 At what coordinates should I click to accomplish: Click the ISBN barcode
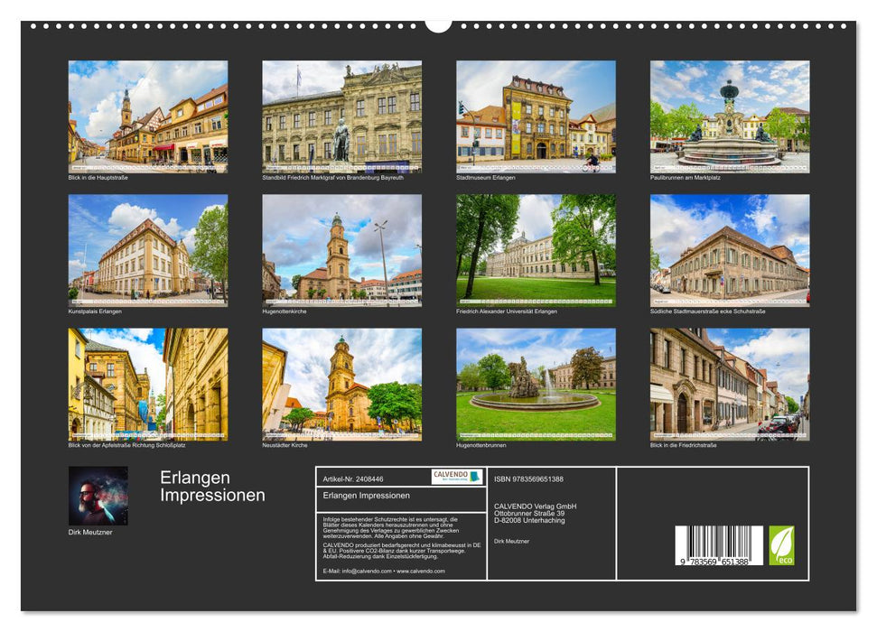point(719,545)
